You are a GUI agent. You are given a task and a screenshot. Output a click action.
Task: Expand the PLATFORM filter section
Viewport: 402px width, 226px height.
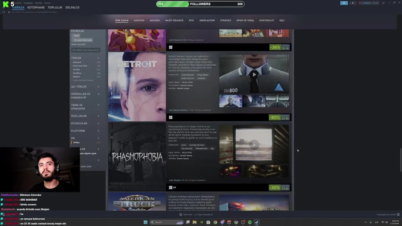pyautogui.click(x=85, y=131)
